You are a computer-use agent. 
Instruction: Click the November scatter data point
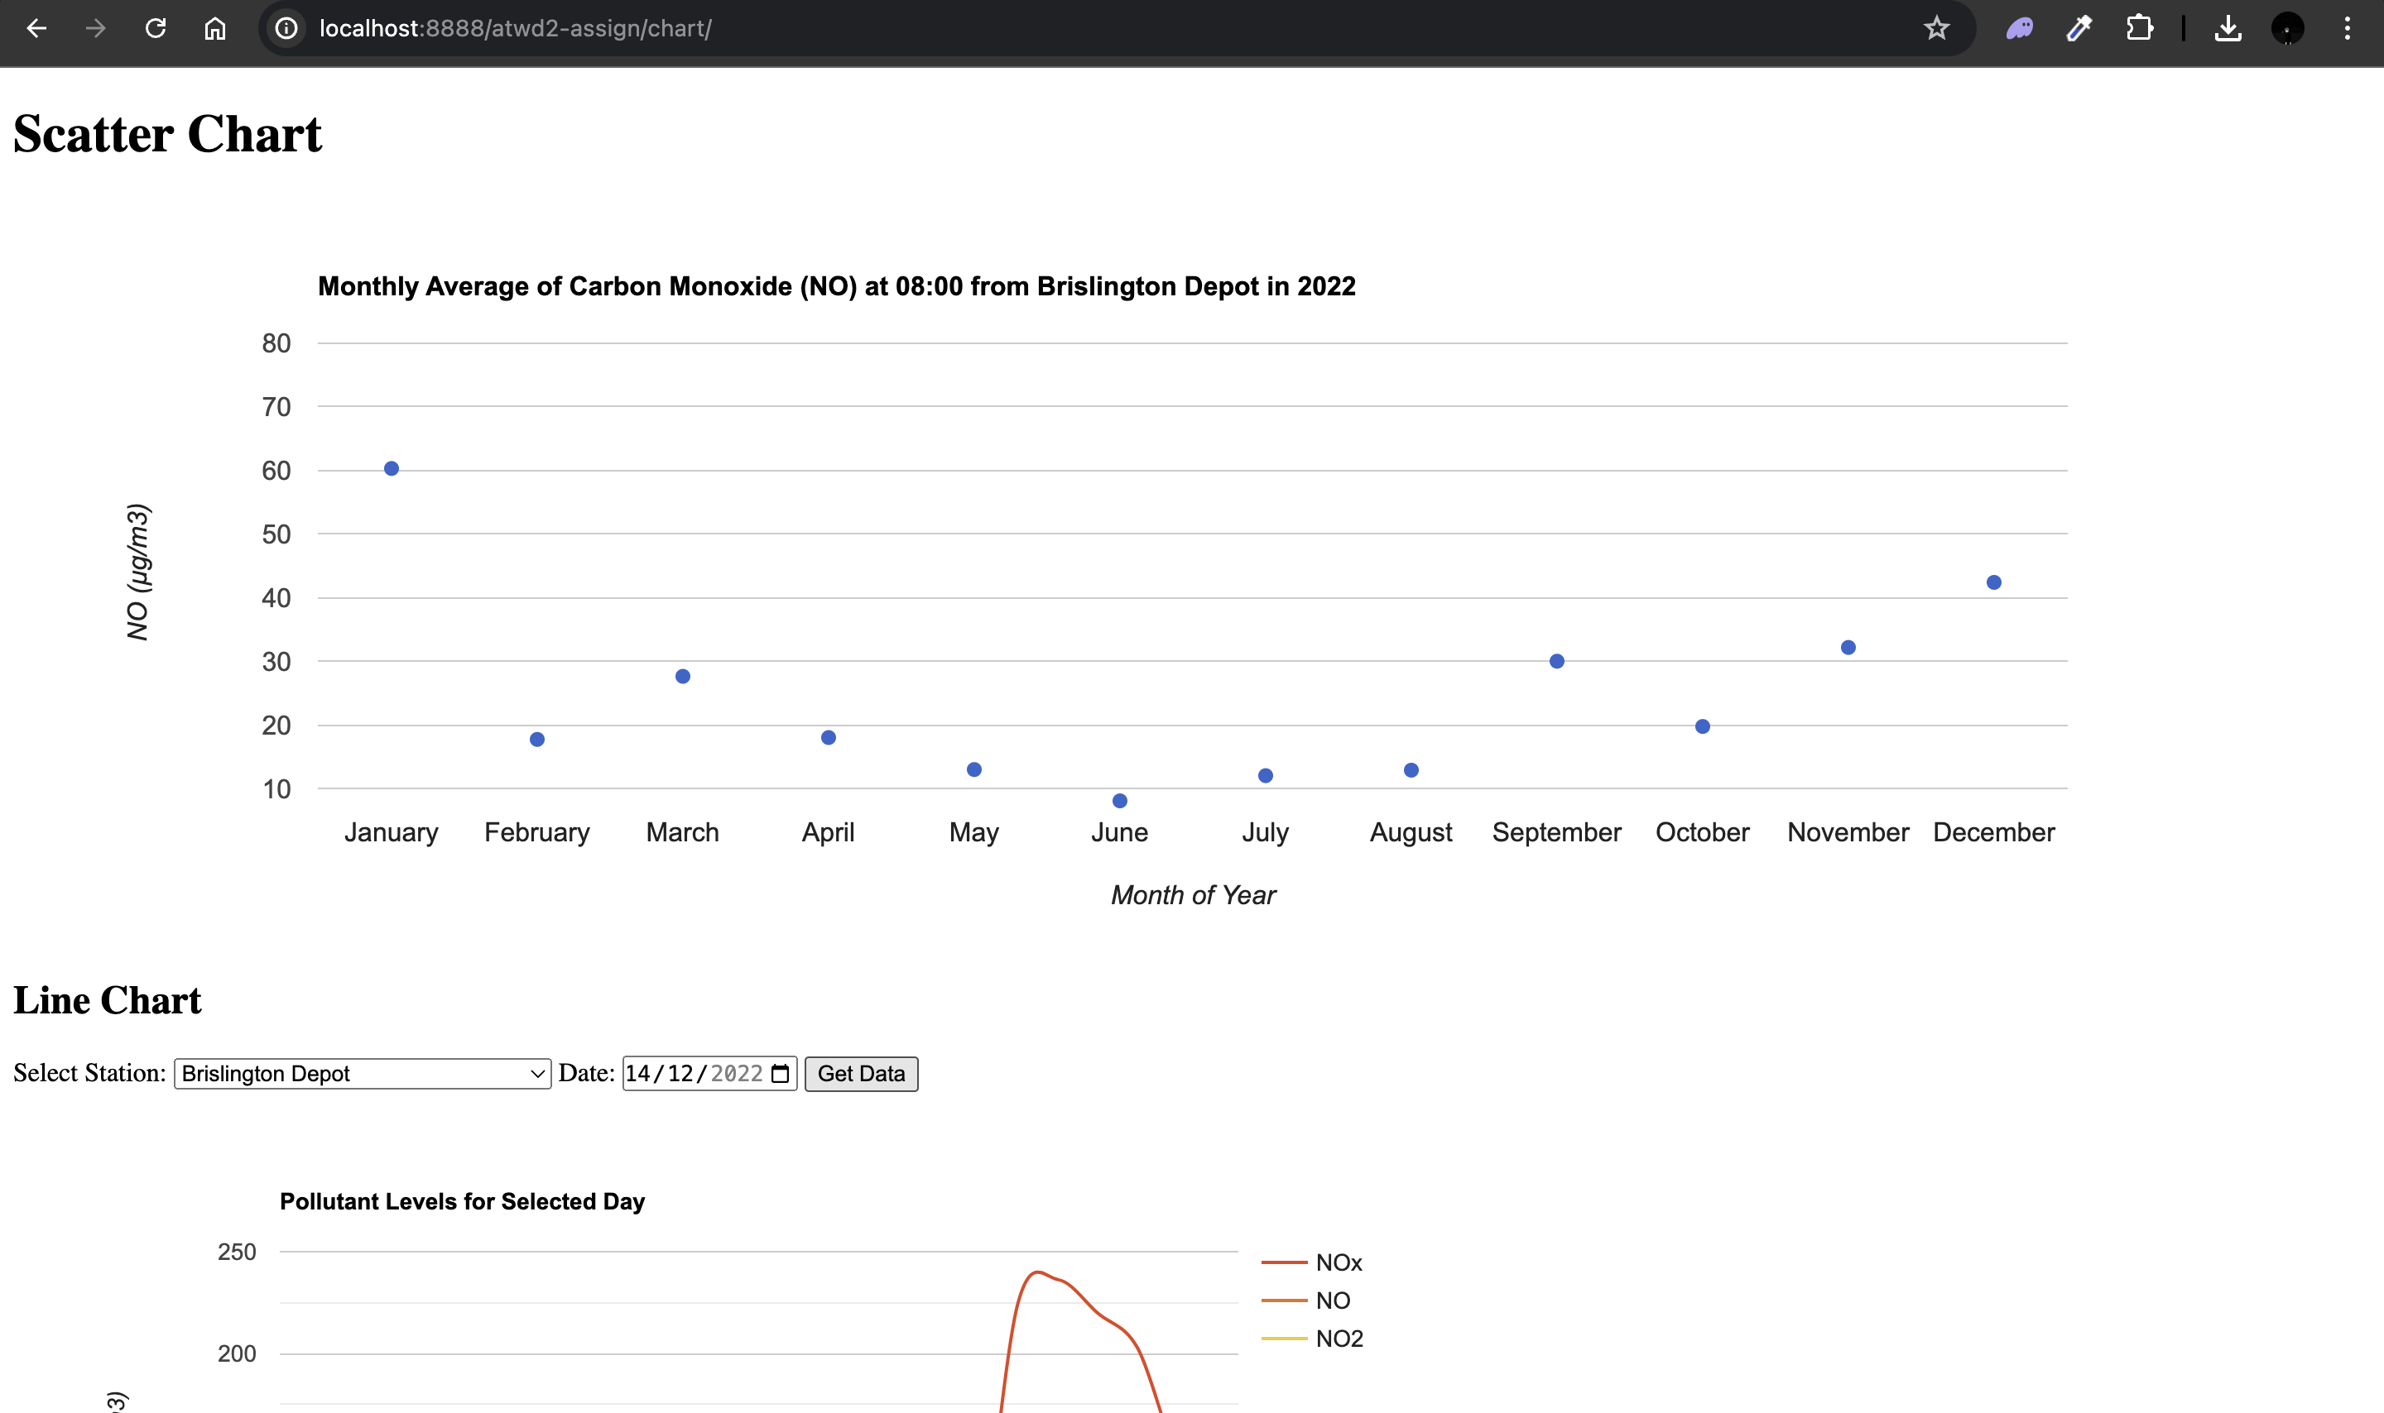tap(1848, 648)
